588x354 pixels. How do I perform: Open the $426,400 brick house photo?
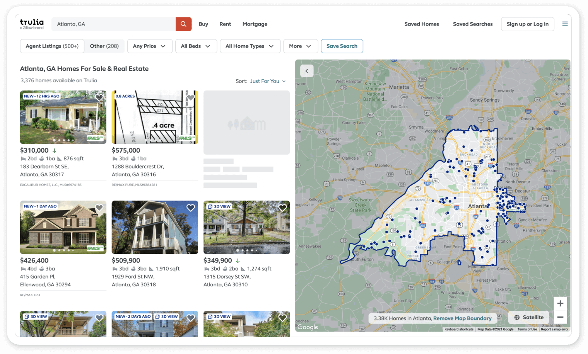point(63,227)
